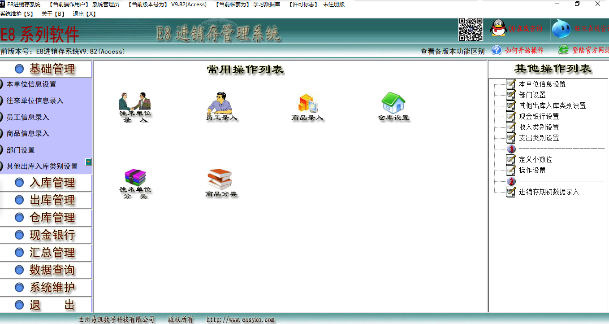609x324 pixels.
Task: Click notepad icon beside 其他出库入库类别设置 in right list
Action: [x=511, y=105]
